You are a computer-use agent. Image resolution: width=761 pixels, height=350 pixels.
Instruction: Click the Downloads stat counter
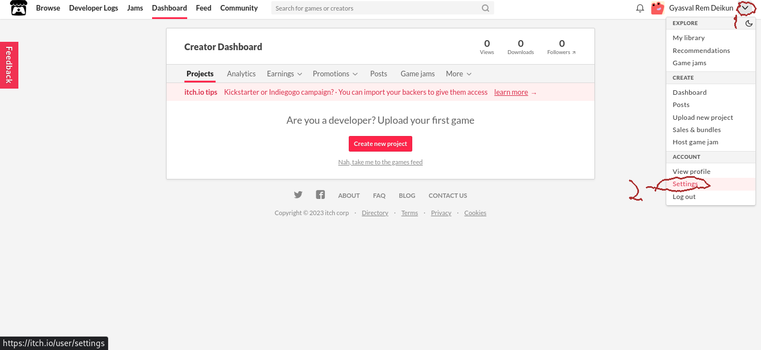520,47
